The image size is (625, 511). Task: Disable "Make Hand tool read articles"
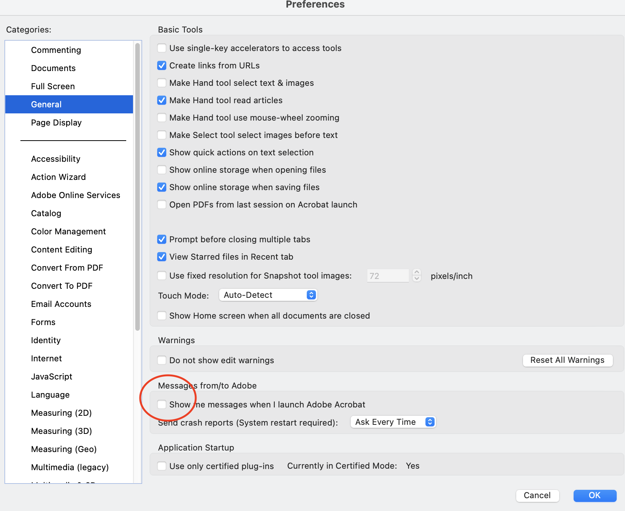pos(162,100)
